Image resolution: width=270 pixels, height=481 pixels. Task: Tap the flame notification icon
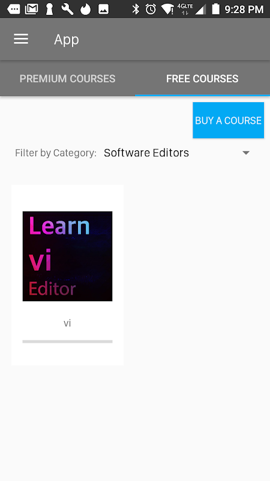[x=85, y=9]
